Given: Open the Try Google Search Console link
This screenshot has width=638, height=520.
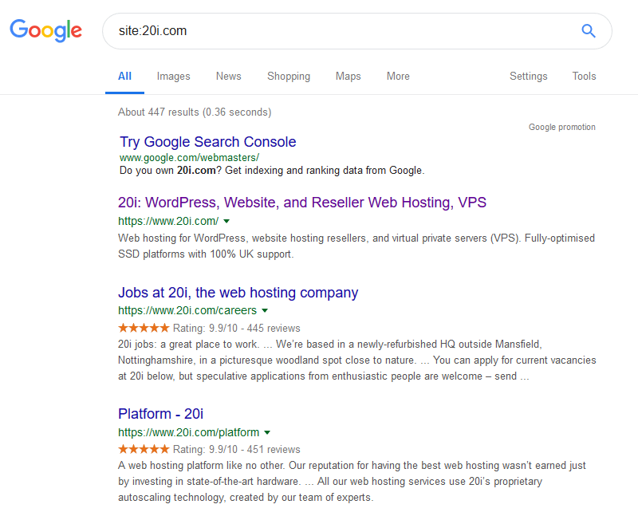Looking at the screenshot, I should point(207,142).
